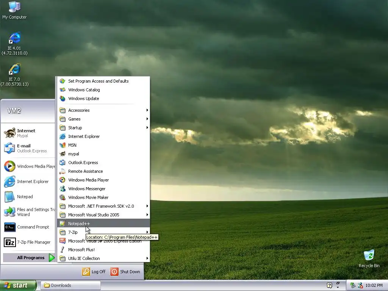388x291 pixels.
Task: Click the Windows Catalog icon
Action: click(63, 90)
